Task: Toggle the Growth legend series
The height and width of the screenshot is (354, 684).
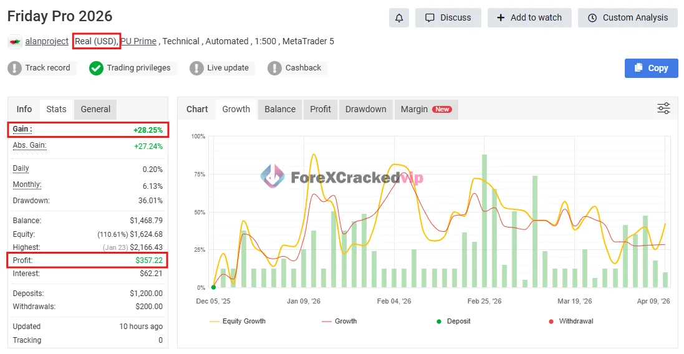Action: pyautogui.click(x=339, y=322)
